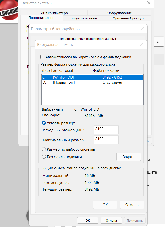
Task: Open the Оборудование tab
Action: click(x=119, y=13)
